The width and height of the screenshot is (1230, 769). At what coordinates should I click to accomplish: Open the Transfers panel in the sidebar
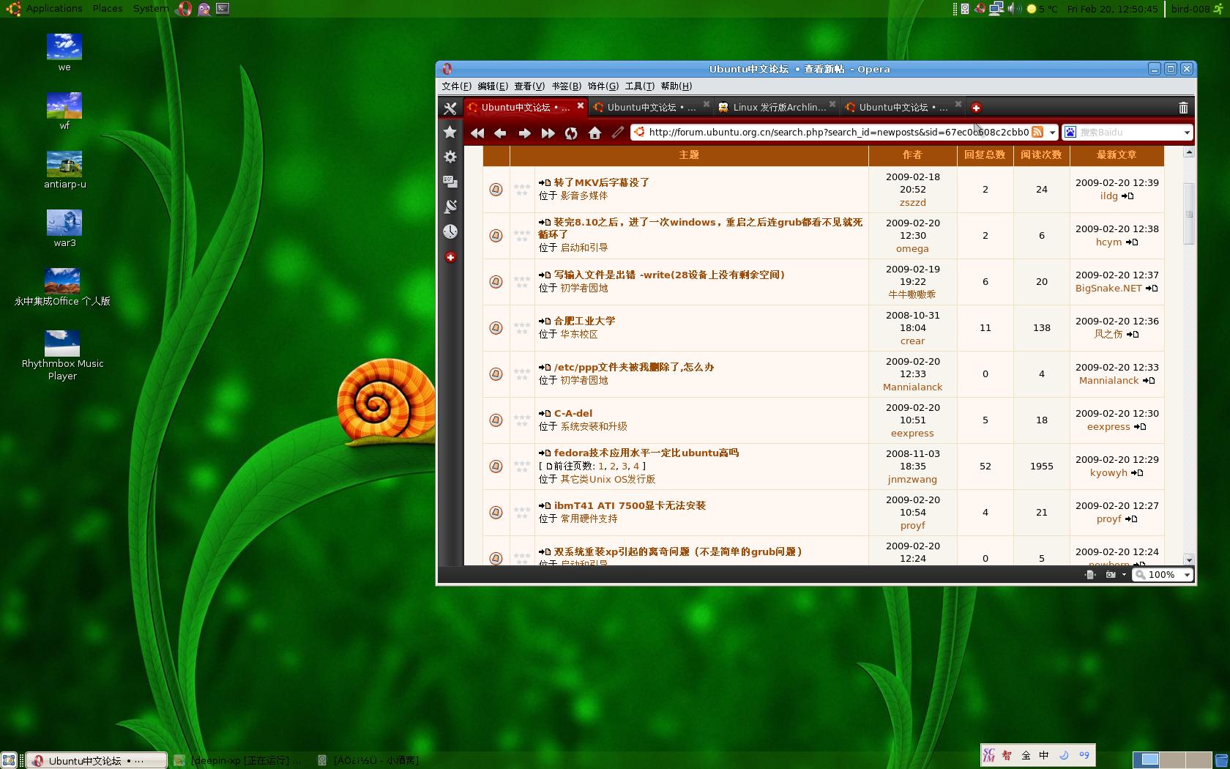[450, 207]
